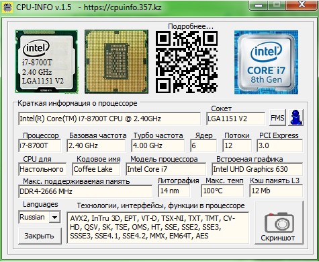Click the LGA1151 V2 socket field
The width and height of the screenshot is (319, 262).
pyautogui.click(x=236, y=119)
